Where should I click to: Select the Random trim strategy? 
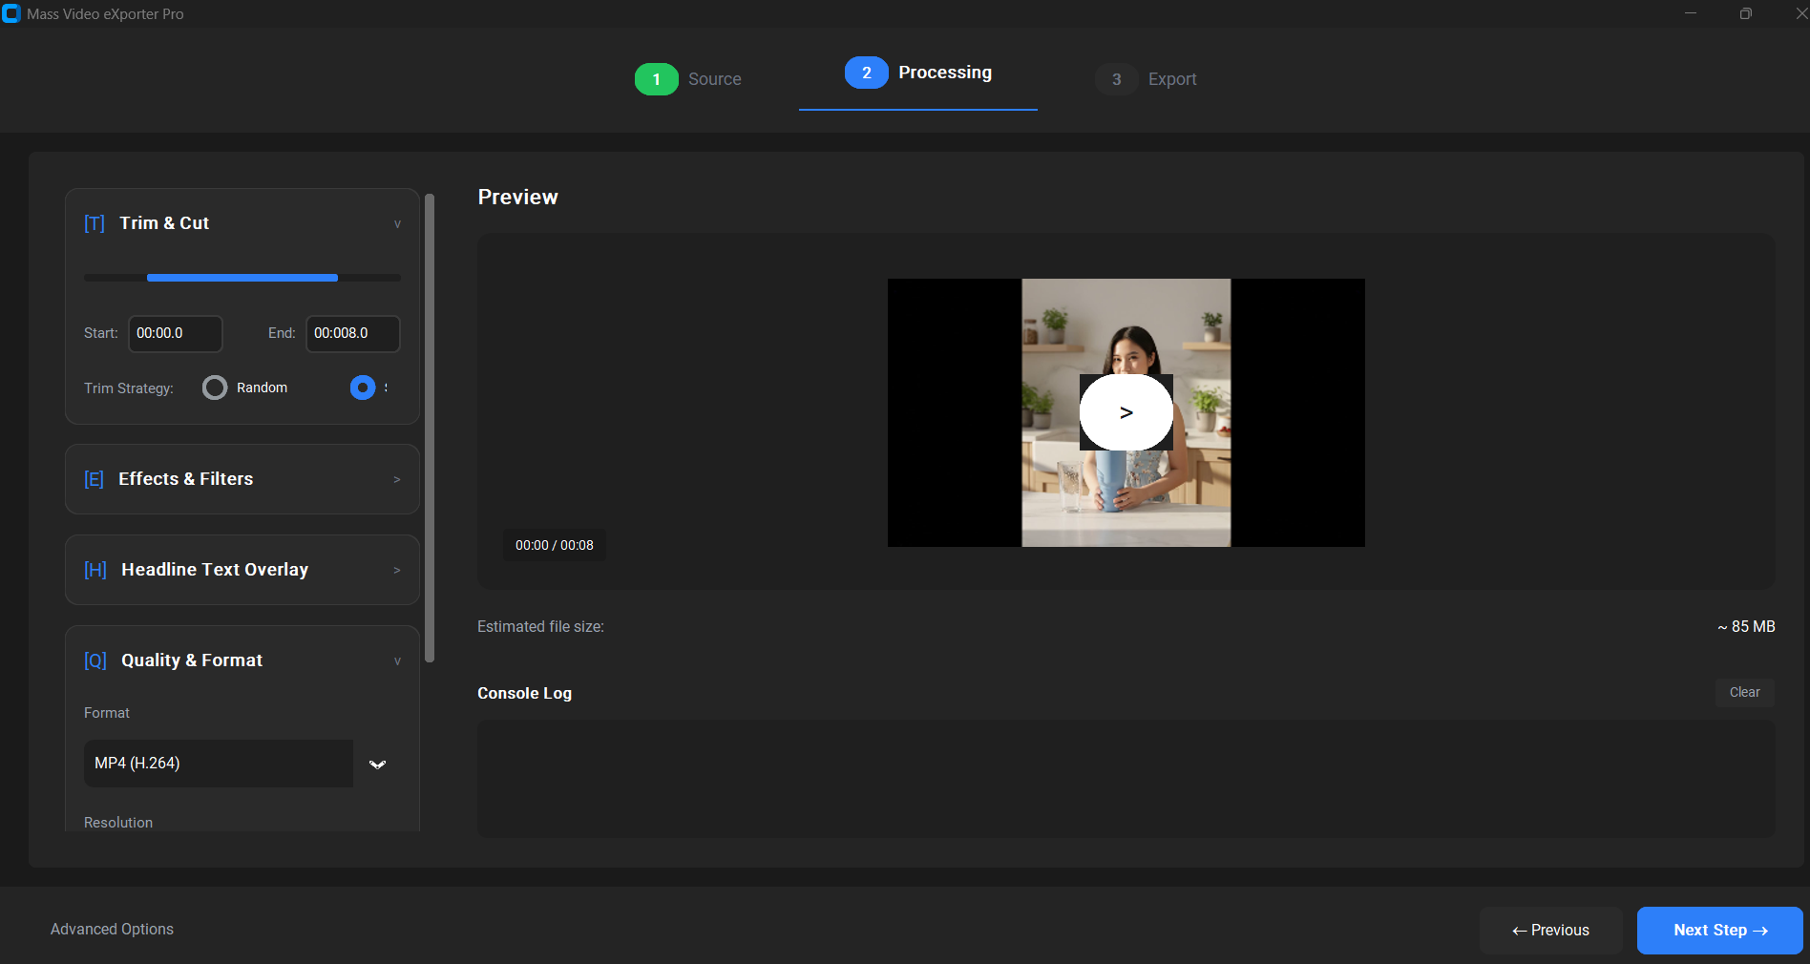(214, 388)
